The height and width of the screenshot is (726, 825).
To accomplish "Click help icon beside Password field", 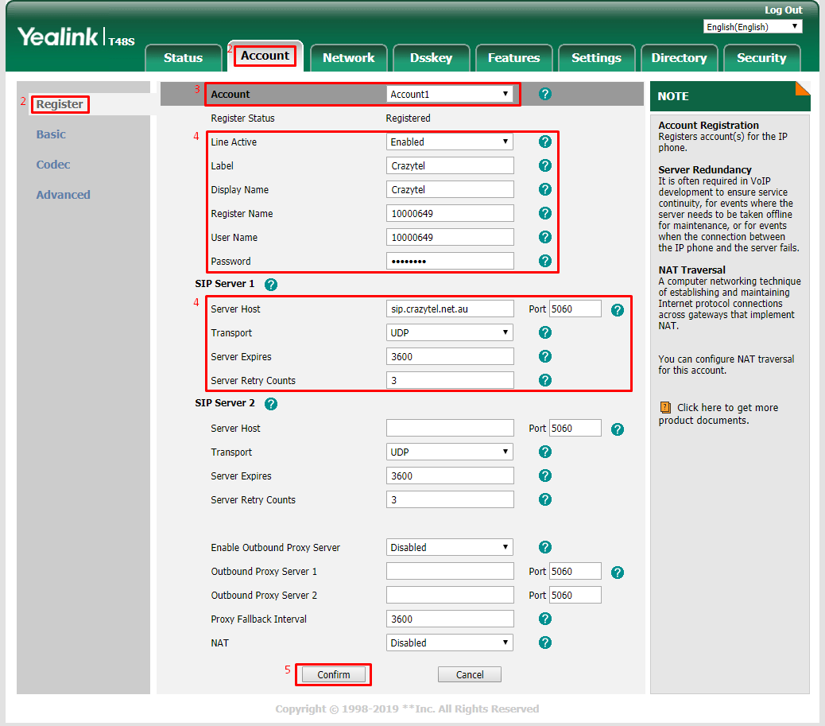I will (x=544, y=261).
